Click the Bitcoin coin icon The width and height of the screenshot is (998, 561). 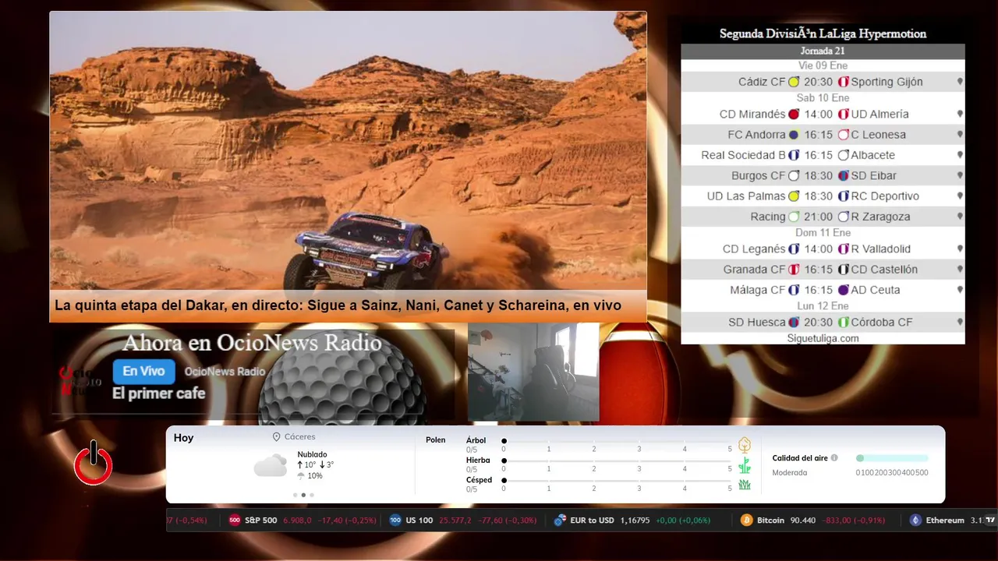(x=747, y=520)
